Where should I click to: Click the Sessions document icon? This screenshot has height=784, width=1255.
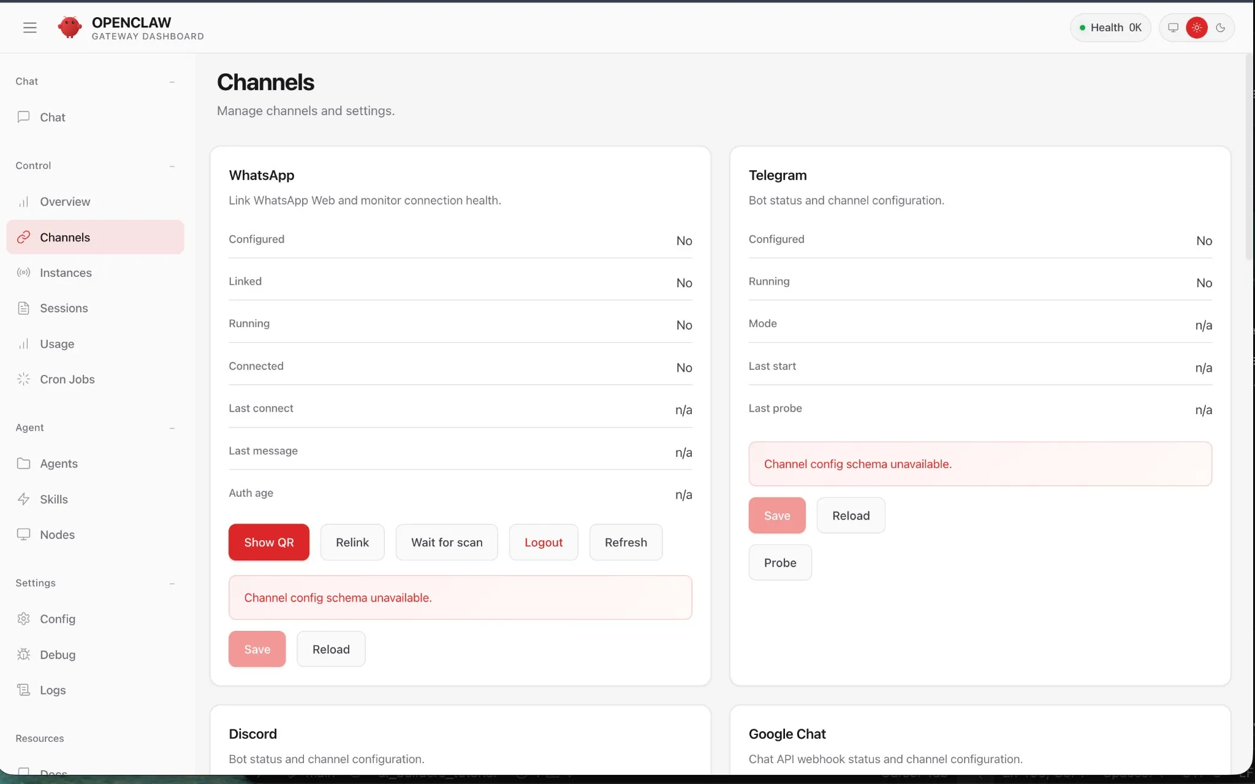(x=23, y=308)
